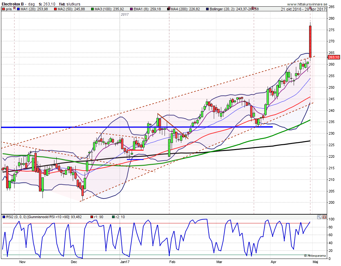Click the 'r1: 90' label
The height and width of the screenshot is (266, 341).
99,217
